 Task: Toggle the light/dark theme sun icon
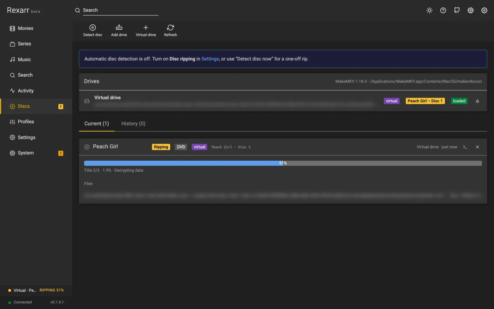[429, 10]
